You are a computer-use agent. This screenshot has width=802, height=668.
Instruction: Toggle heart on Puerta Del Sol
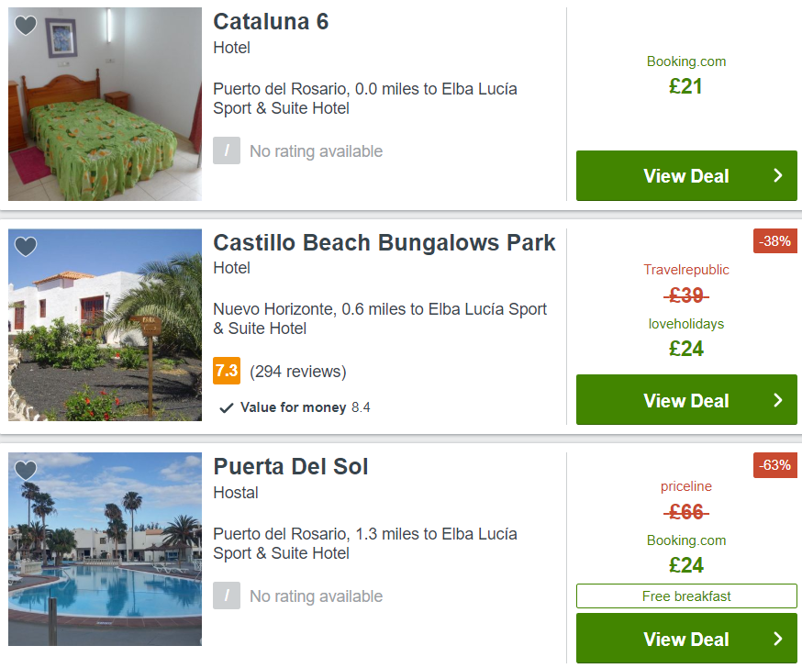tap(26, 470)
